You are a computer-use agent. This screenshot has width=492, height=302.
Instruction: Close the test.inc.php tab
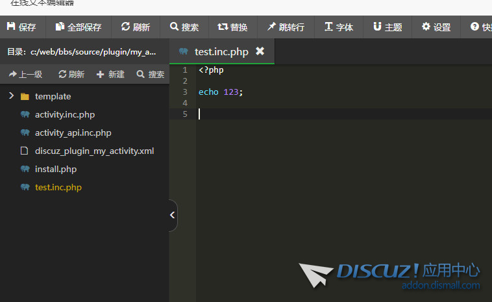[x=260, y=51]
